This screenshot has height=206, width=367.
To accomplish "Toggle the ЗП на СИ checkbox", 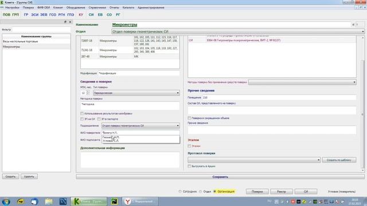I will coord(82,119).
